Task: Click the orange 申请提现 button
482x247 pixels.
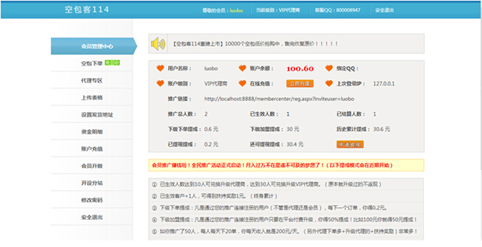Action: coord(350,145)
